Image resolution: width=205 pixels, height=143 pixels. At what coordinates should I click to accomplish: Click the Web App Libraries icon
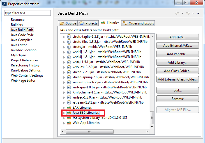(x=69, y=123)
